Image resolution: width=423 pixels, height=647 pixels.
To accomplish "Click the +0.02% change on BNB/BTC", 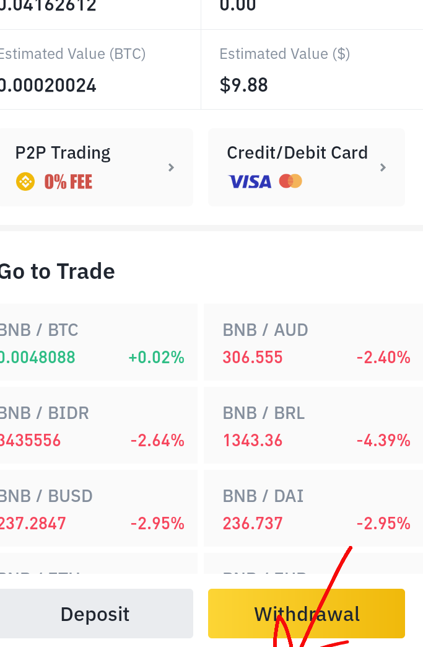I will [156, 358].
